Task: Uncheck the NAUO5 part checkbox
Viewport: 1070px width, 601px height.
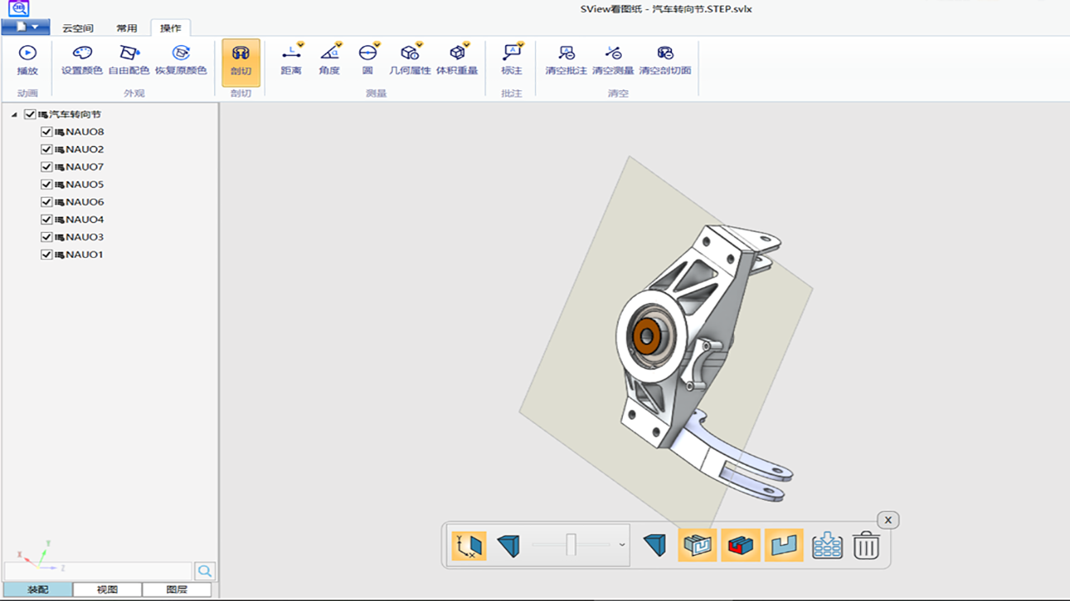Action: (x=47, y=184)
